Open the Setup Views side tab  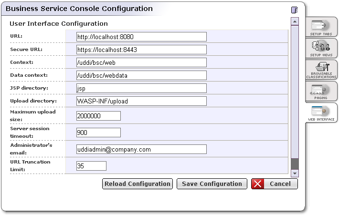[x=321, y=48]
